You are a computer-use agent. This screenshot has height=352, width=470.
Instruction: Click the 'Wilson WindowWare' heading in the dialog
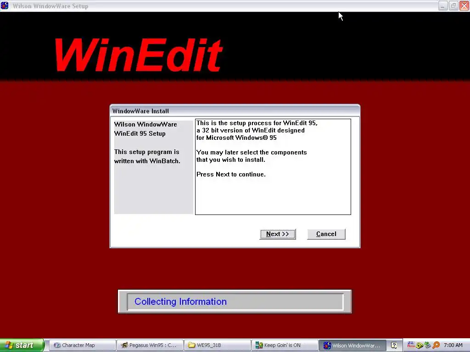pos(145,124)
